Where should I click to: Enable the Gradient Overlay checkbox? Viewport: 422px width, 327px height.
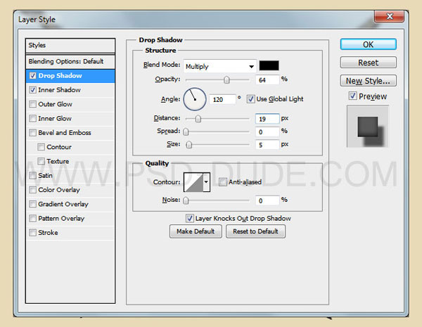tap(32, 204)
